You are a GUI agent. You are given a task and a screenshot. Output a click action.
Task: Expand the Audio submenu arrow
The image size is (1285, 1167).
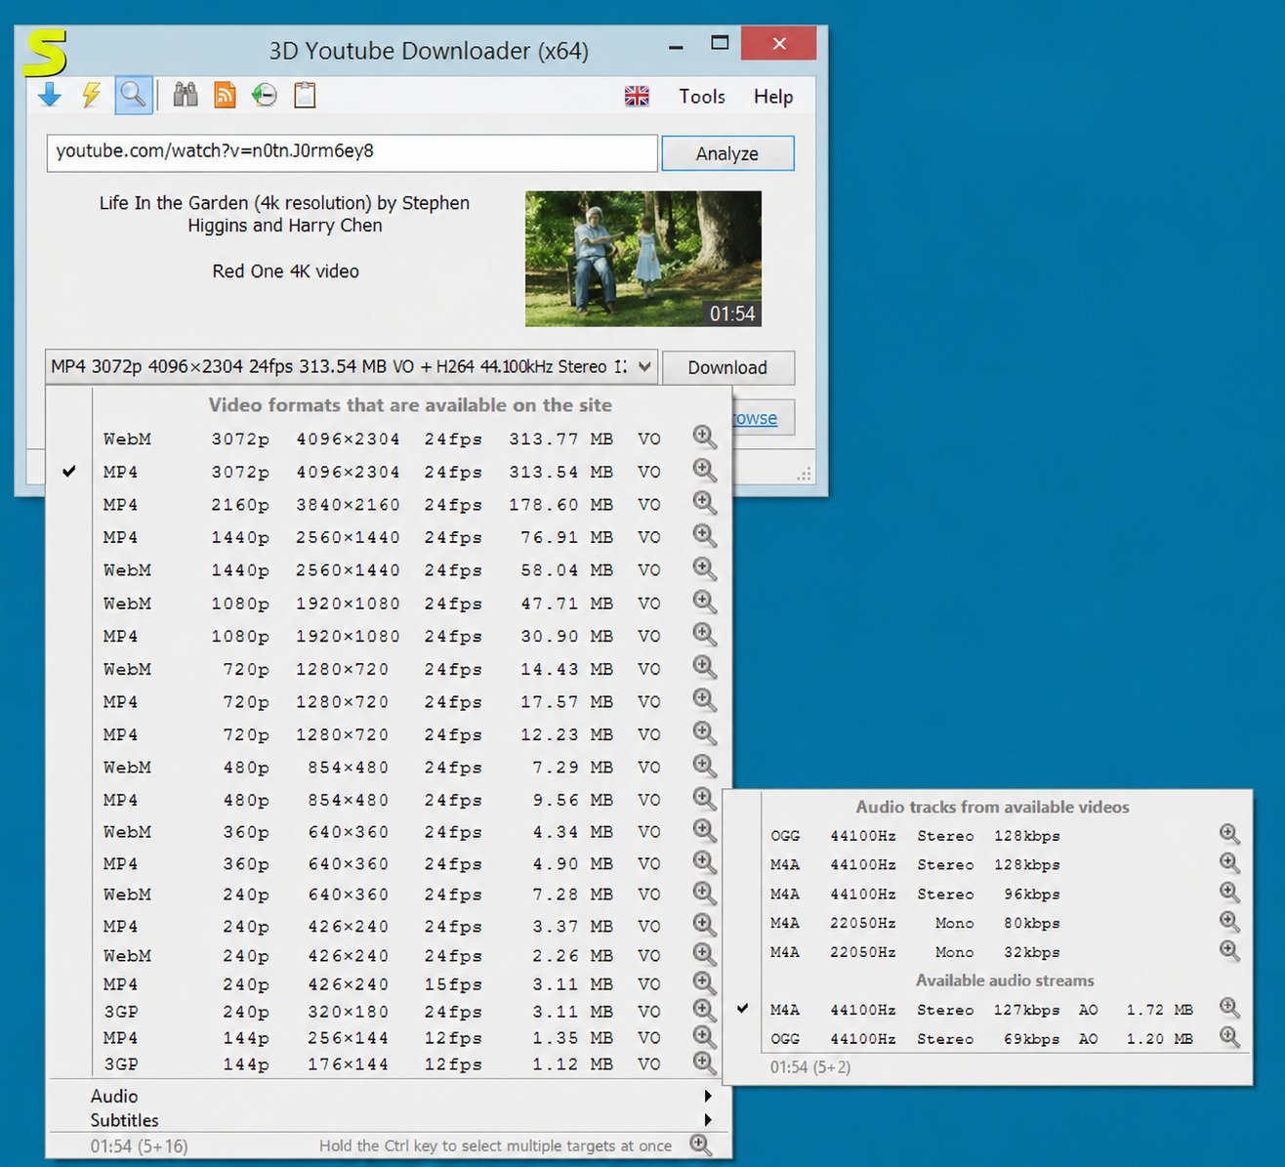[x=708, y=1096]
